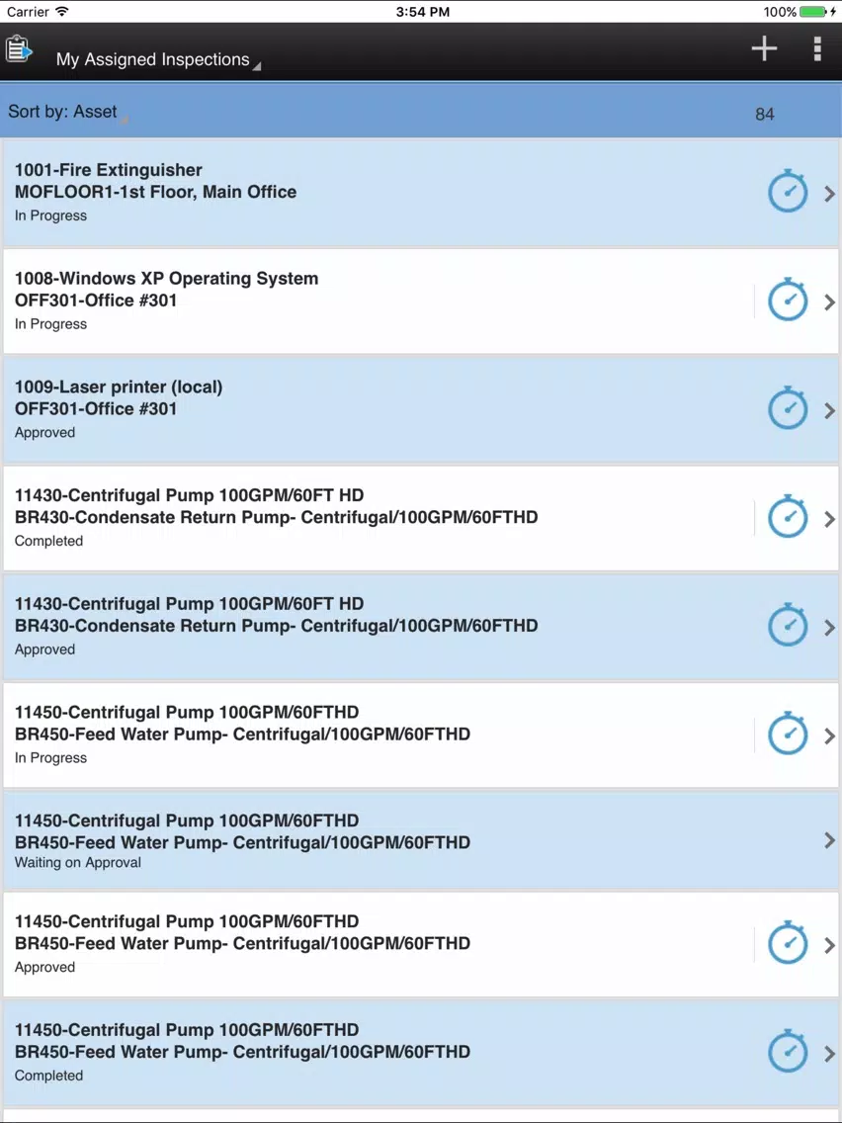Select the 1001-Fire Extinguisher title

point(108,170)
